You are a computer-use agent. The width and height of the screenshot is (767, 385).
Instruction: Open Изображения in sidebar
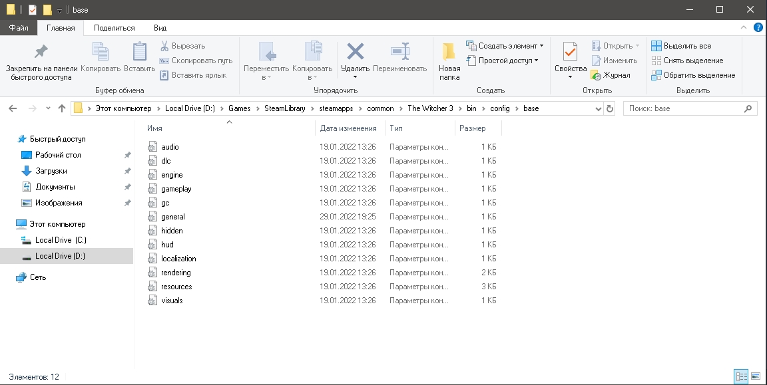coord(58,203)
